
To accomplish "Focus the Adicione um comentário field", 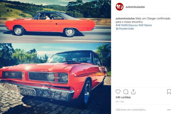I will (131, 110).
